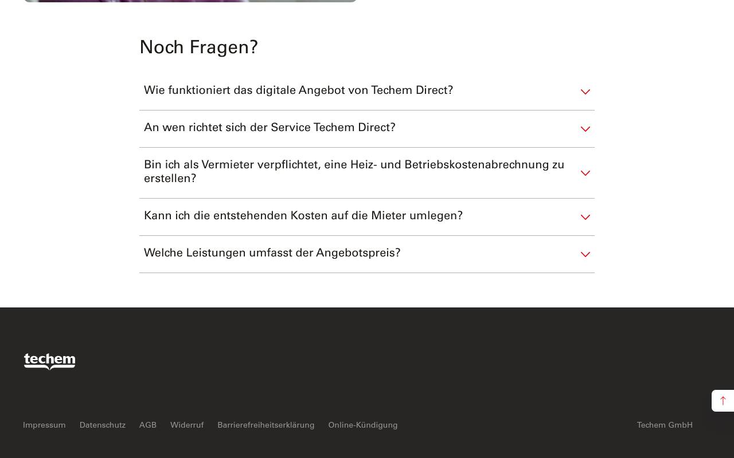
Task: Click the 'Noch Fragen?' heading
Action: tap(199, 48)
